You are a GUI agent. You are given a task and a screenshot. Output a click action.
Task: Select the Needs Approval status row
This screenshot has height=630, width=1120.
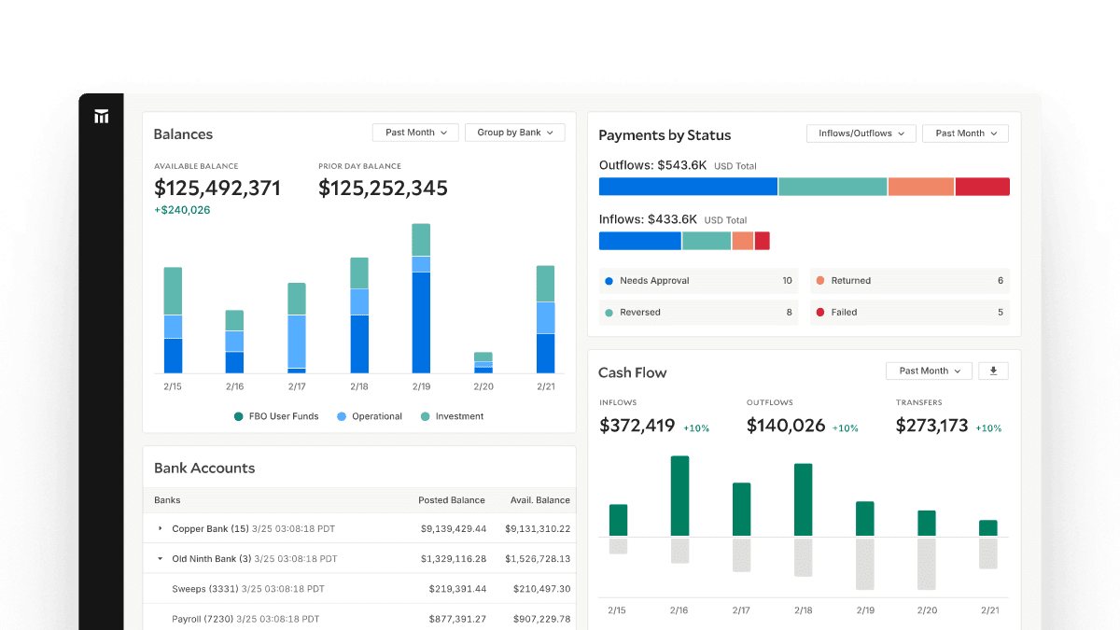[698, 281]
